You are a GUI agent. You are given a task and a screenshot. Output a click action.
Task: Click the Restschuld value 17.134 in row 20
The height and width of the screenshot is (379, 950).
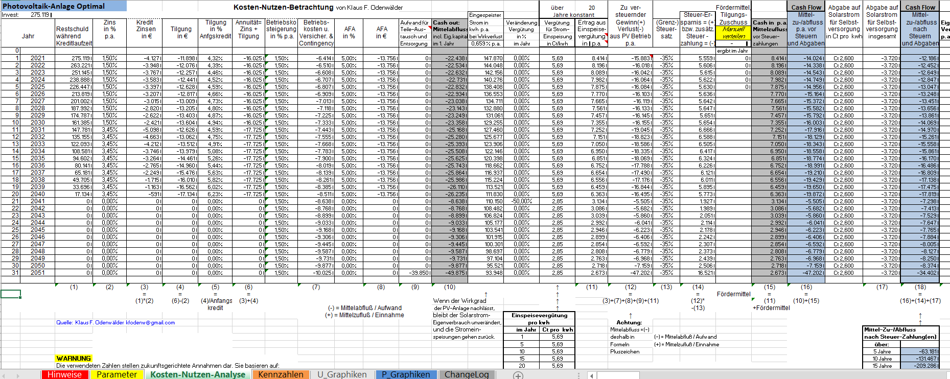[x=74, y=194]
